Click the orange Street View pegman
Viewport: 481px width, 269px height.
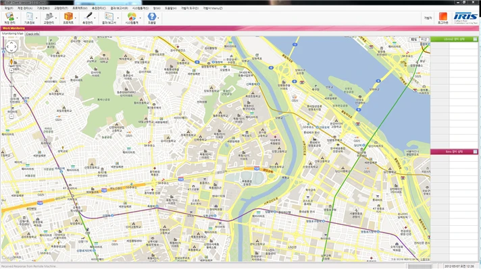click(11, 61)
